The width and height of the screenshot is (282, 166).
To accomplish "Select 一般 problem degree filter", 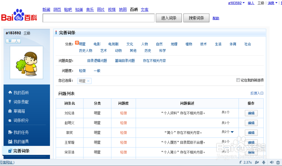I will (97, 71).
